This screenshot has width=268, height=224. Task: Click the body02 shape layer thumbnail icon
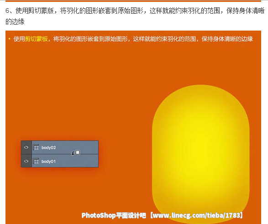[x=36, y=147]
